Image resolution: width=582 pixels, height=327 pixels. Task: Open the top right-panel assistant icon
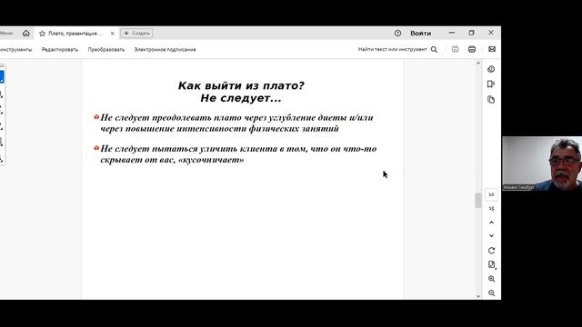point(491,69)
